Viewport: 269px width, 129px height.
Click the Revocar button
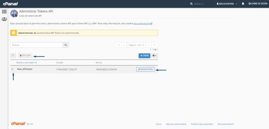[x=25, y=55]
